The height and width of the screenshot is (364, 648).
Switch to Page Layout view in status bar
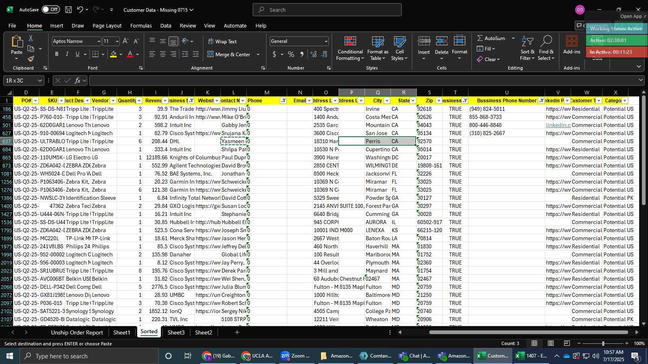(x=551, y=343)
